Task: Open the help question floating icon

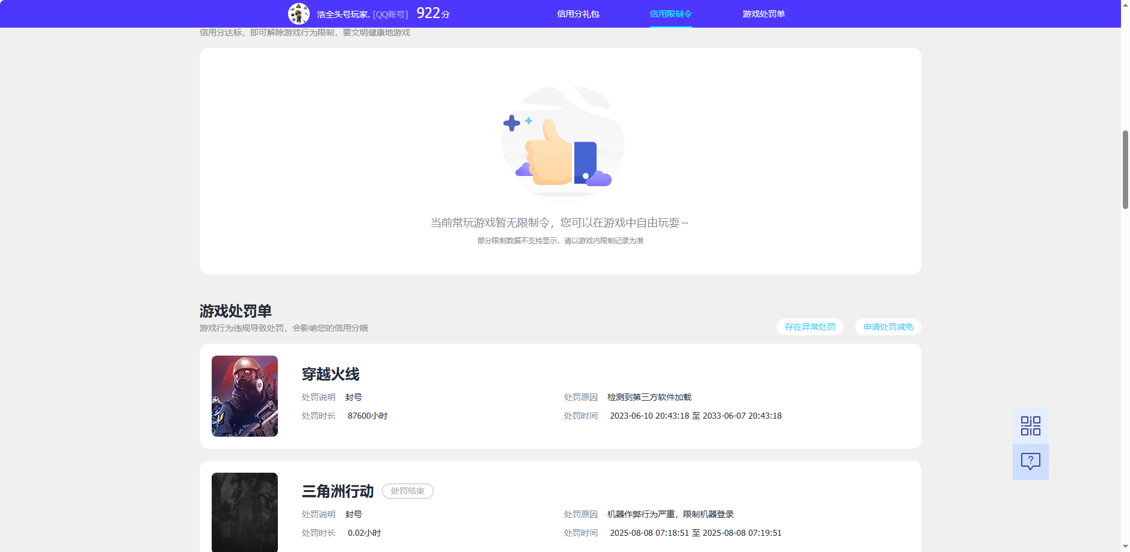Action: [x=1030, y=461]
